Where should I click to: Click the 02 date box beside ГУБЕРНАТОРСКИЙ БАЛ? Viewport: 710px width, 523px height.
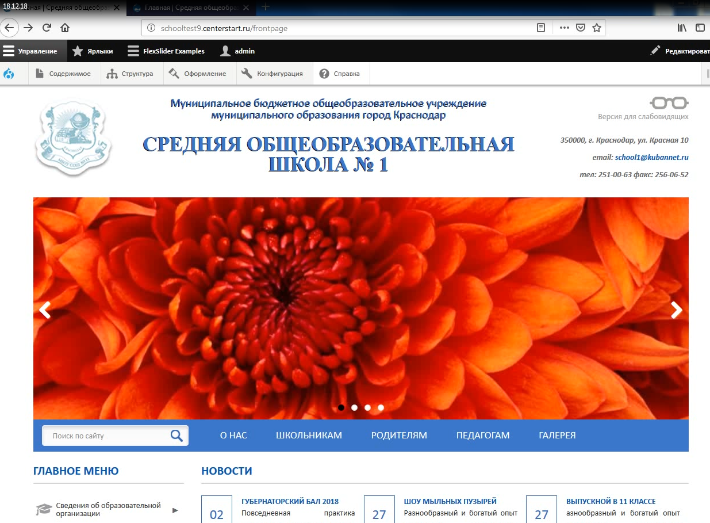(x=217, y=509)
